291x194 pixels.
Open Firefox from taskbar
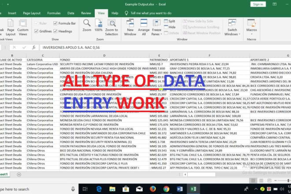coord(153,189)
